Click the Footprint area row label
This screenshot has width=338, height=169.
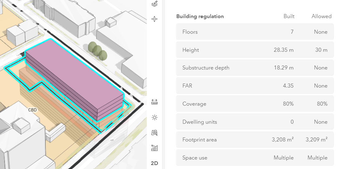pyautogui.click(x=199, y=140)
